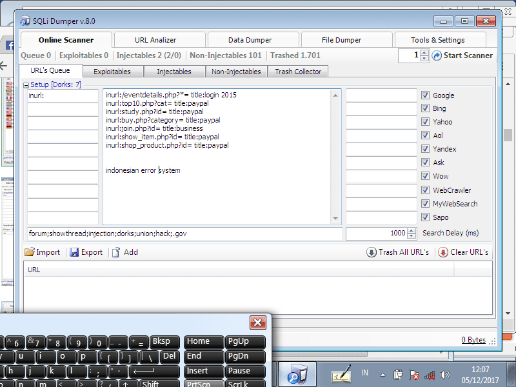Click the volume speaker tray icon

[x=445, y=375]
